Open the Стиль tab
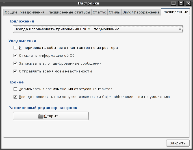Image resolution: width=193 pixels, height=150 pixels. coord(114,12)
